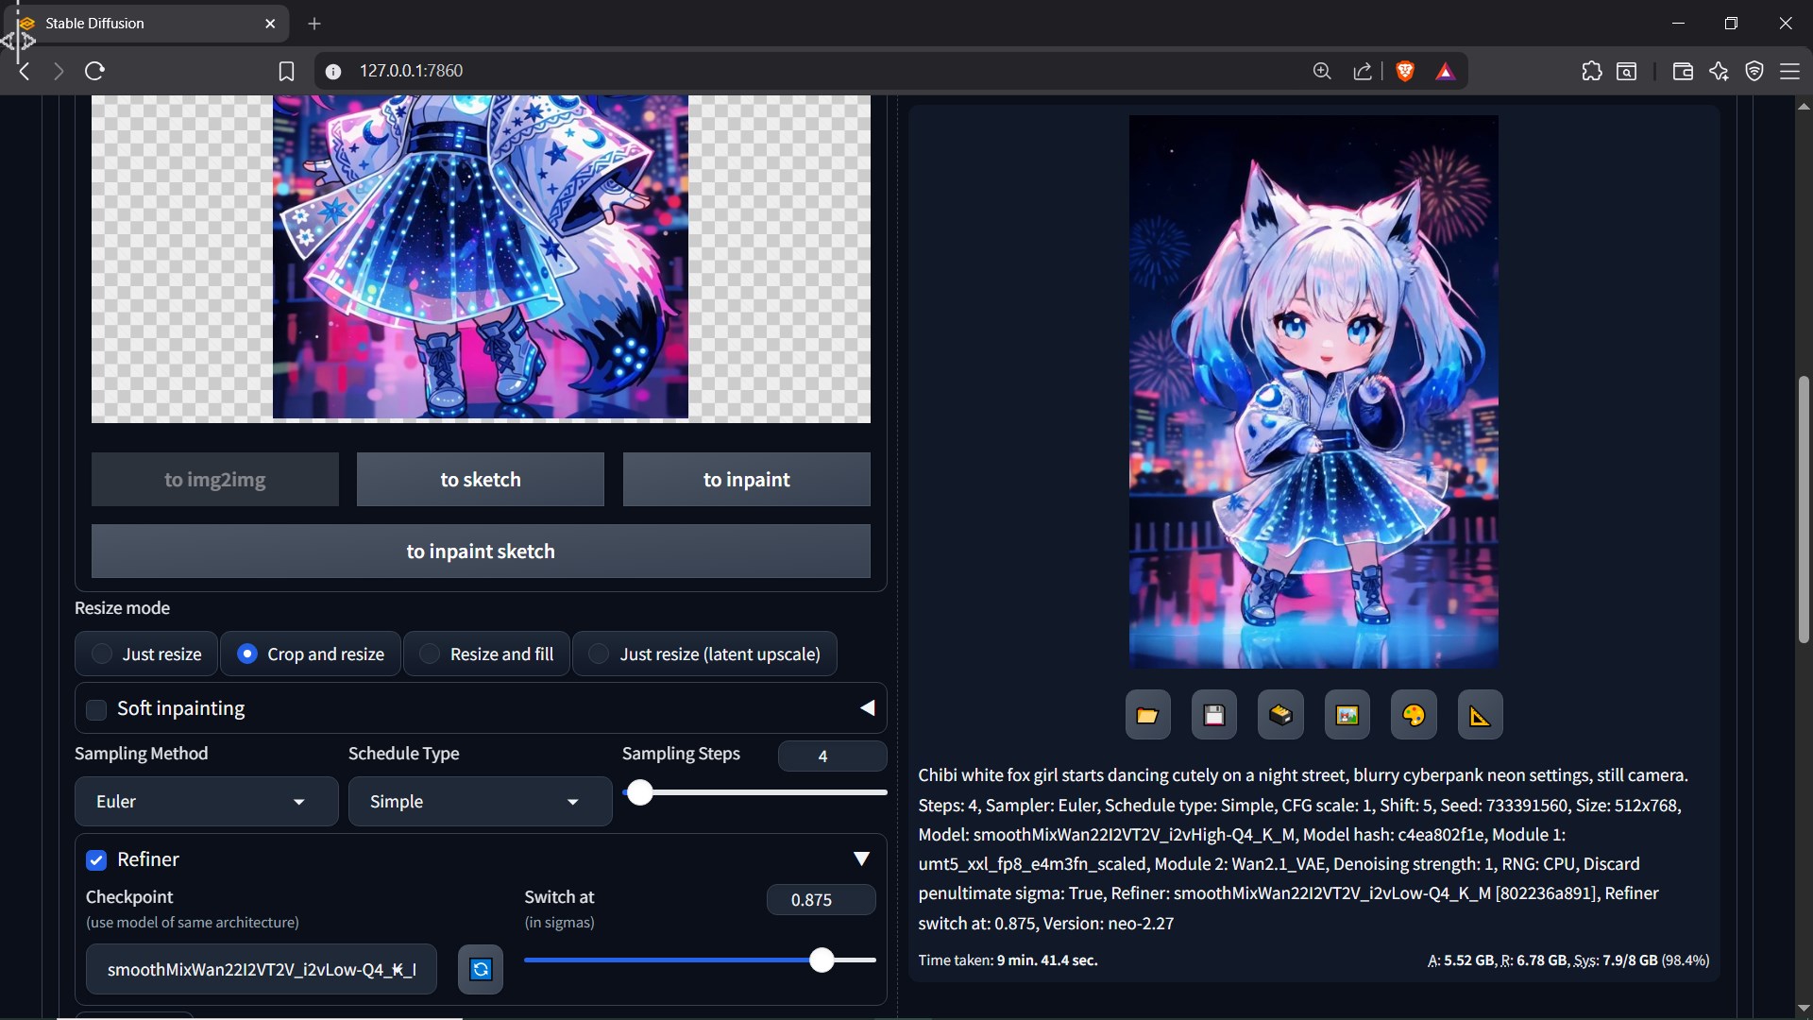Send result to extras ruler icon
The image size is (1813, 1020).
tap(1480, 715)
